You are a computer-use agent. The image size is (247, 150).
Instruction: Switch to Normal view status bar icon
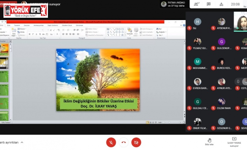[x=148, y=123]
